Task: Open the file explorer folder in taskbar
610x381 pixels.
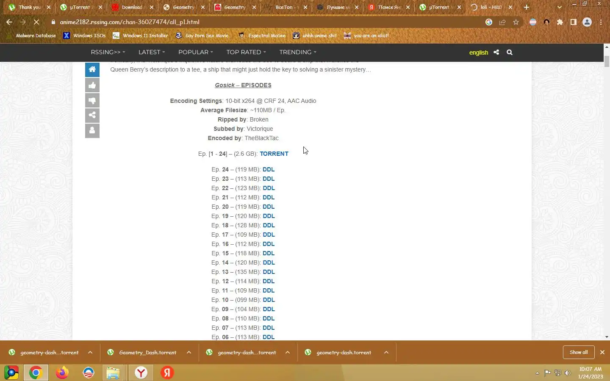Action: coord(113,373)
